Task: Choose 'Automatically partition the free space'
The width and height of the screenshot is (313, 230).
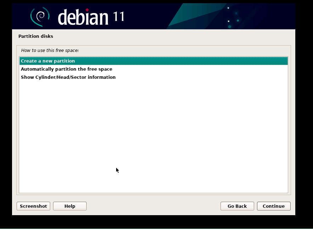Action: click(154, 69)
